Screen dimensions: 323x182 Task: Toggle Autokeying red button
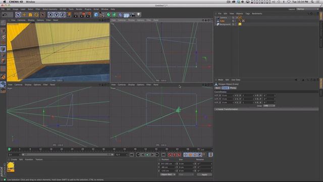[x=174, y=155]
